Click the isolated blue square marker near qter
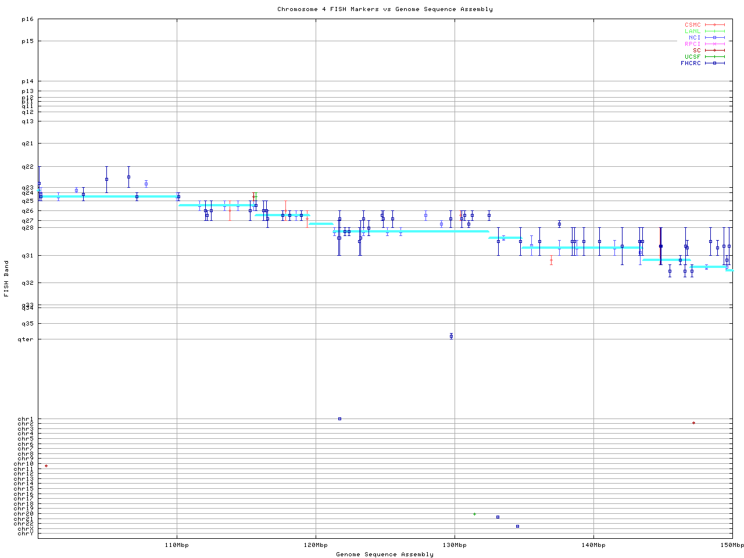Screen dimensions: 744x558 451,336
